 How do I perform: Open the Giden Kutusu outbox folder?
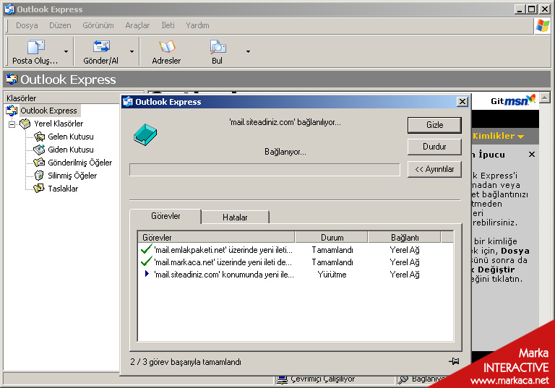click(x=71, y=150)
